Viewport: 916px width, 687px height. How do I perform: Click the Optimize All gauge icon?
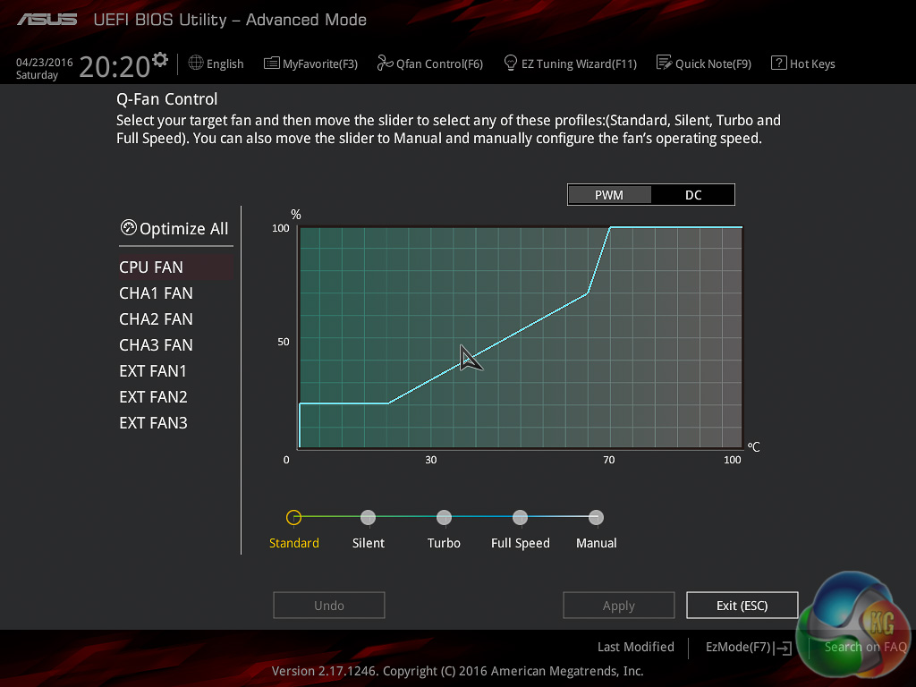(129, 227)
